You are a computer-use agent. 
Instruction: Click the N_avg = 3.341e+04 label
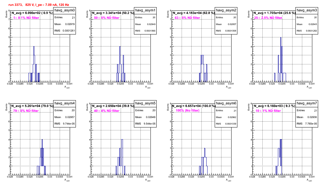[x=113, y=13]
